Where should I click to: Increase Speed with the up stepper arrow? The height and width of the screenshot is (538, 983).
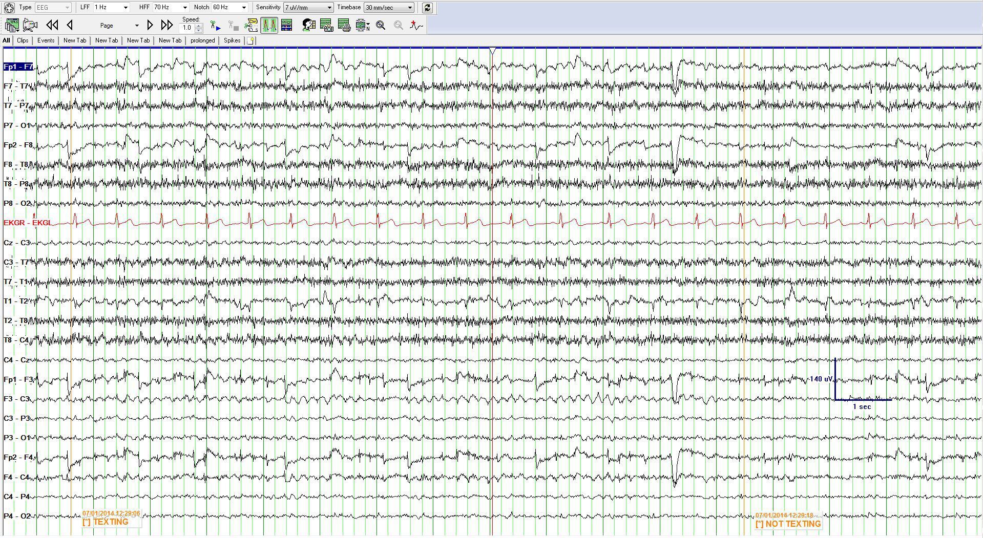(199, 25)
